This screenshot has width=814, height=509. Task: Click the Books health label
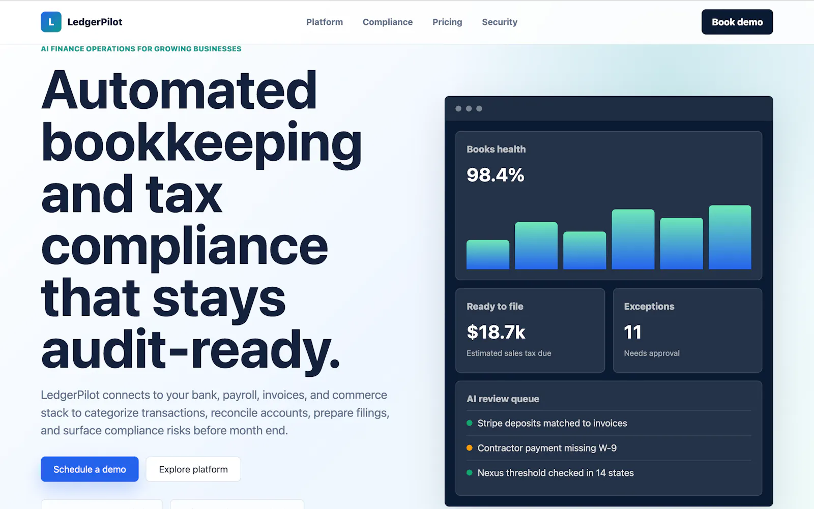[x=496, y=149]
